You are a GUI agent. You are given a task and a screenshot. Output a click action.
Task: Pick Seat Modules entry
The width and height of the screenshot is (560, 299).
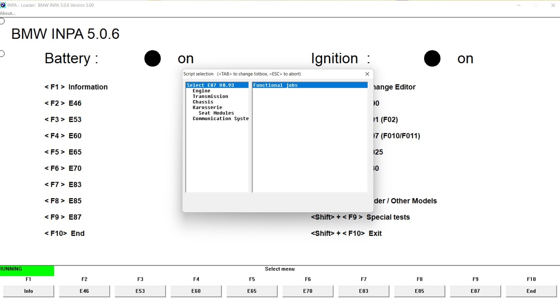[216, 113]
